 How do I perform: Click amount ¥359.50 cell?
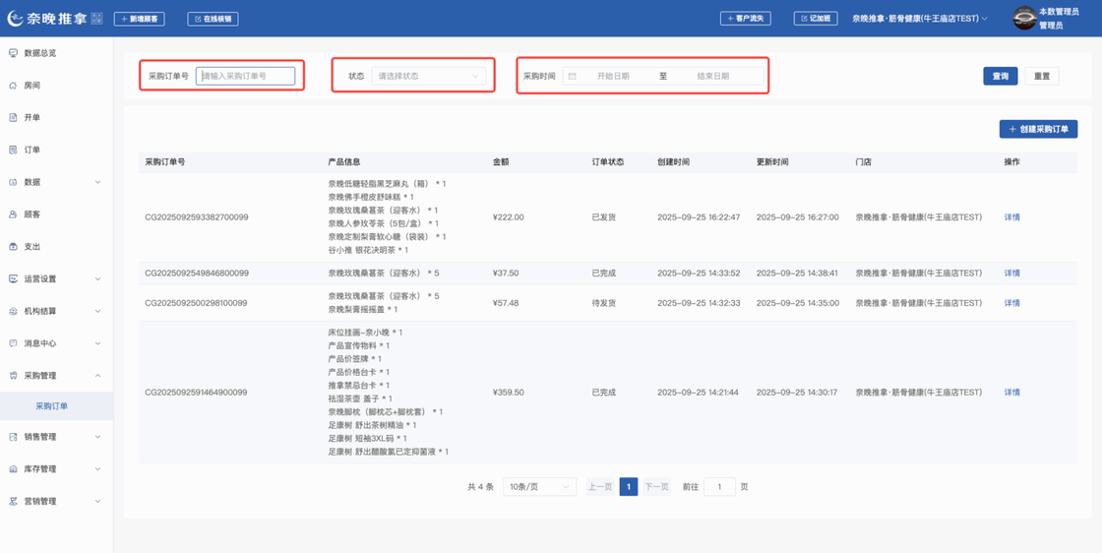point(509,392)
